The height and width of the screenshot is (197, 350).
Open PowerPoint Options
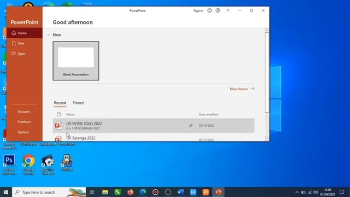(23, 132)
